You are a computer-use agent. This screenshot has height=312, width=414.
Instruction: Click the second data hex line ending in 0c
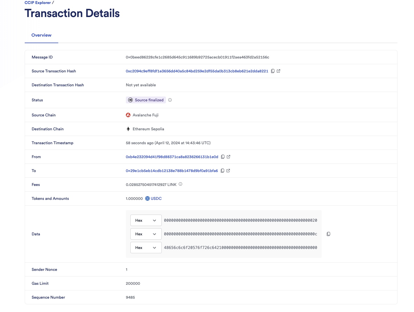(x=240, y=234)
